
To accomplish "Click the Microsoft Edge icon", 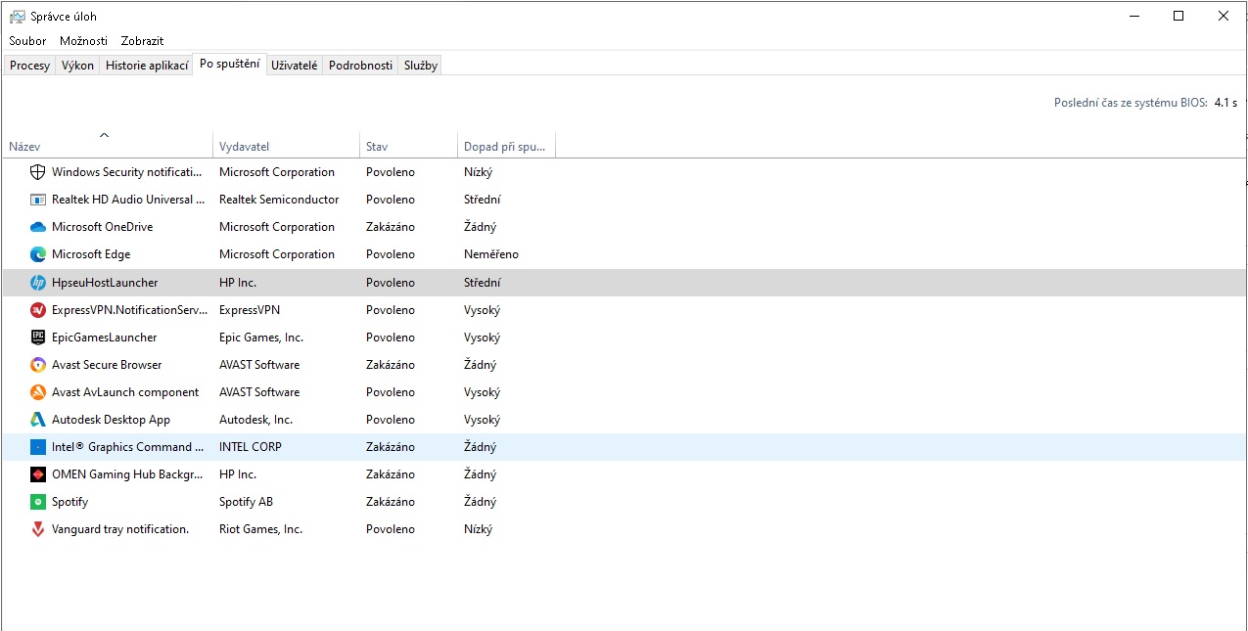I will tap(38, 254).
